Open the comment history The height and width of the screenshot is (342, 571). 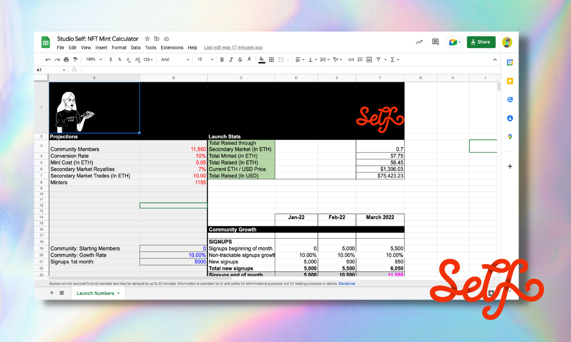(x=435, y=42)
